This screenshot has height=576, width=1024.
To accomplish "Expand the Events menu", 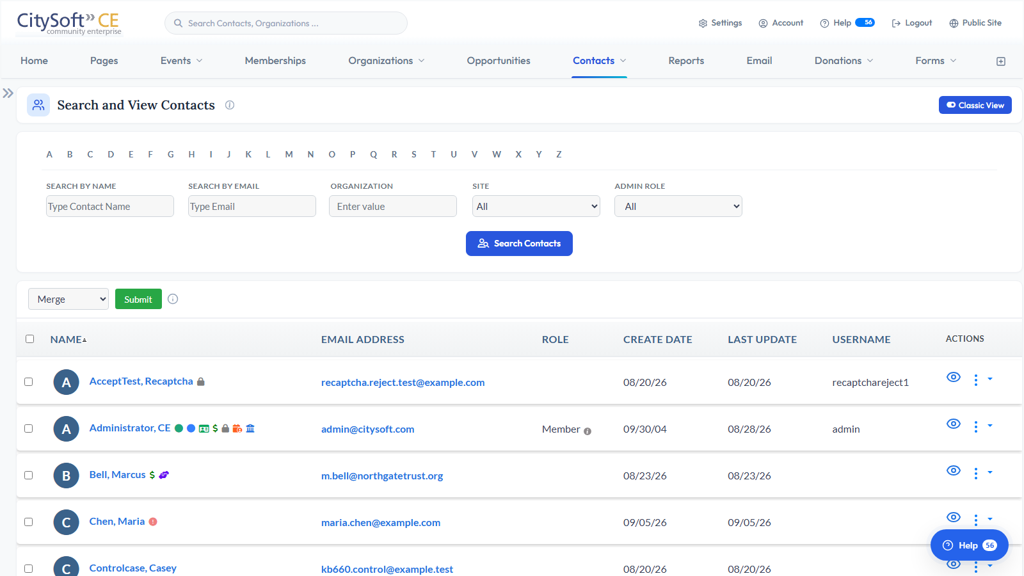I will (x=182, y=61).
